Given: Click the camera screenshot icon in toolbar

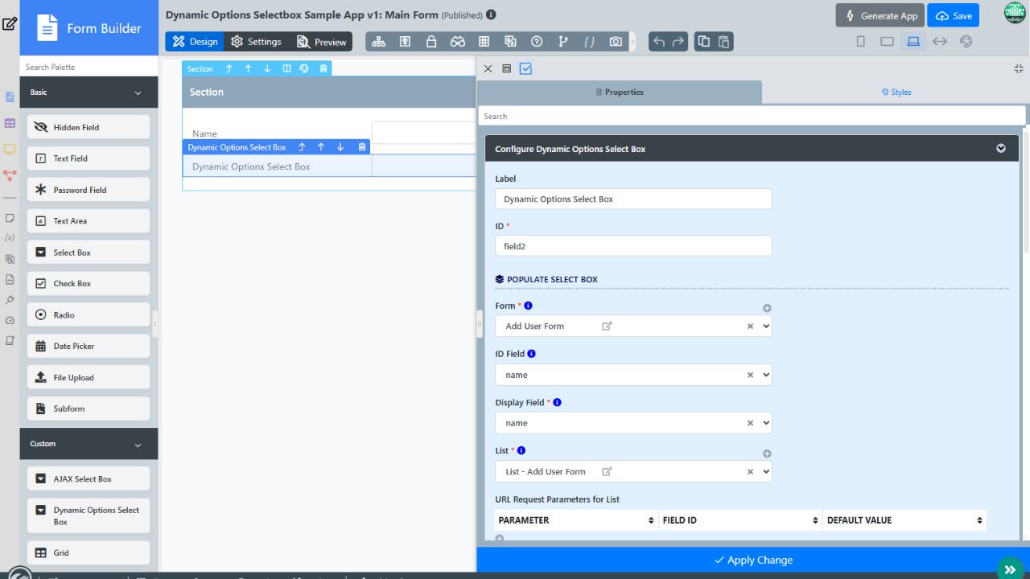Looking at the screenshot, I should pyautogui.click(x=616, y=42).
